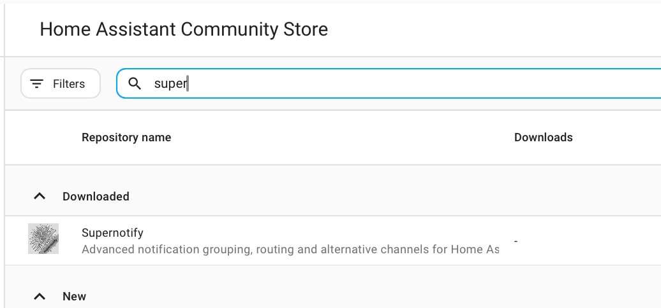Click the Home Assistant Community Store title

[x=184, y=29]
